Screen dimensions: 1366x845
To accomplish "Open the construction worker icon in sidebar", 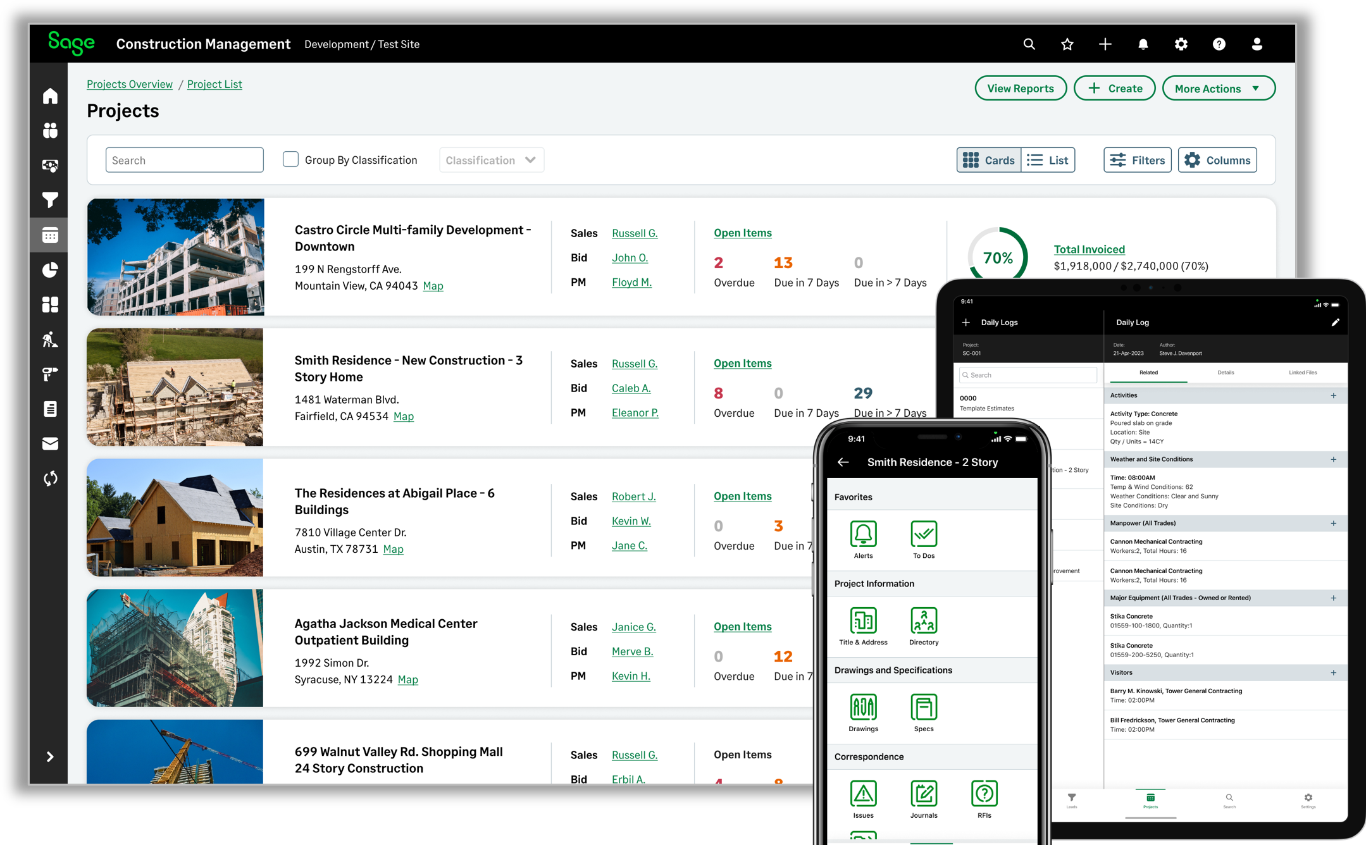I will click(50, 340).
